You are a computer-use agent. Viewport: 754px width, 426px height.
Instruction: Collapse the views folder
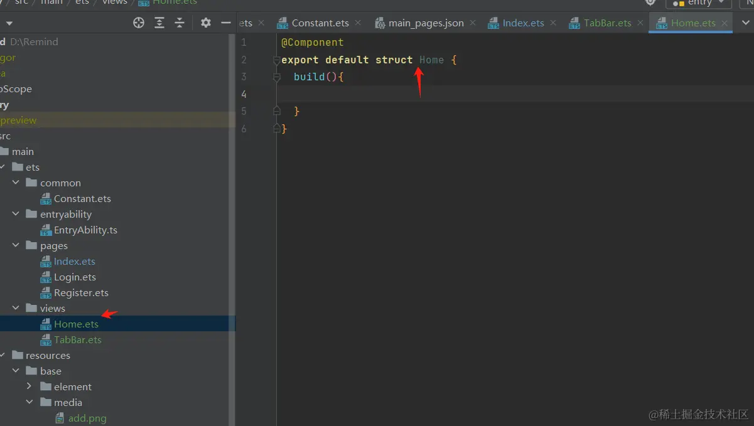coord(16,308)
